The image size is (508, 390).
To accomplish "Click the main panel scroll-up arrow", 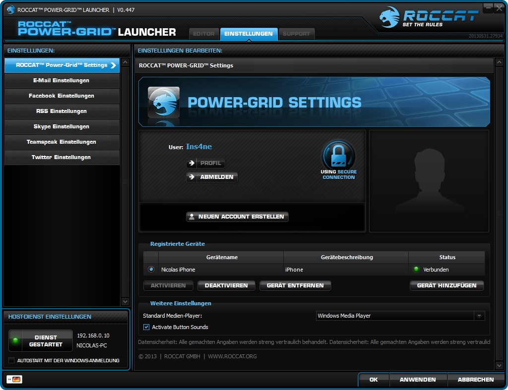I will click(499, 62).
